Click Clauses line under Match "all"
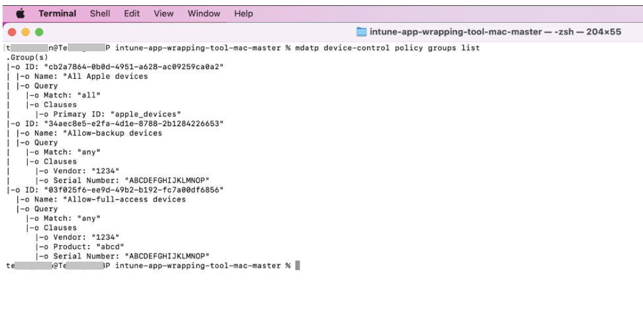Screen dimensions: 643x334 click(x=51, y=105)
